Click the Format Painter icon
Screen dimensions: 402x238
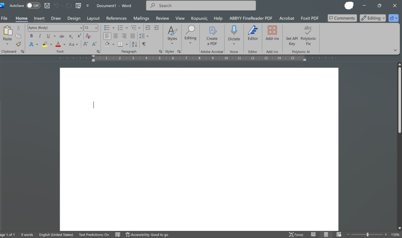(x=18, y=44)
